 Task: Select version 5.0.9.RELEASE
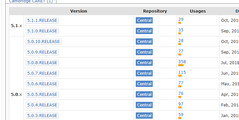[x=42, y=52]
